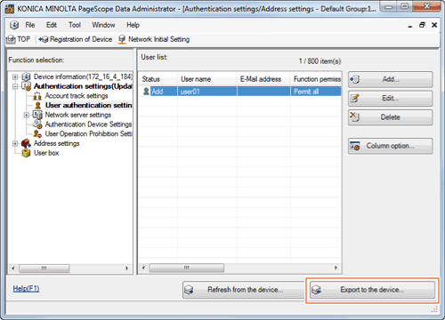Click the user list scrollbar right arrow
This screenshot has width=445, height=320.
(336, 268)
